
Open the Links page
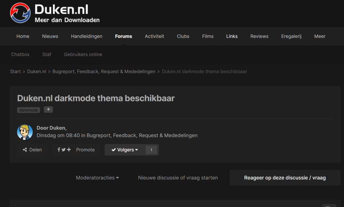(x=232, y=36)
